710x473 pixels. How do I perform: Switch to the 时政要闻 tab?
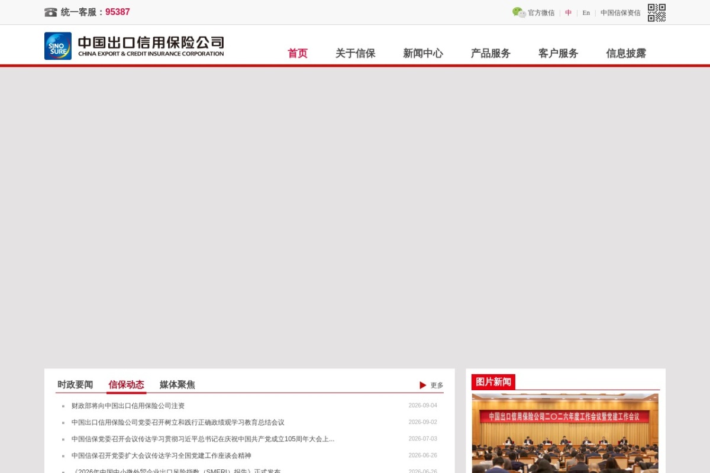tap(75, 384)
